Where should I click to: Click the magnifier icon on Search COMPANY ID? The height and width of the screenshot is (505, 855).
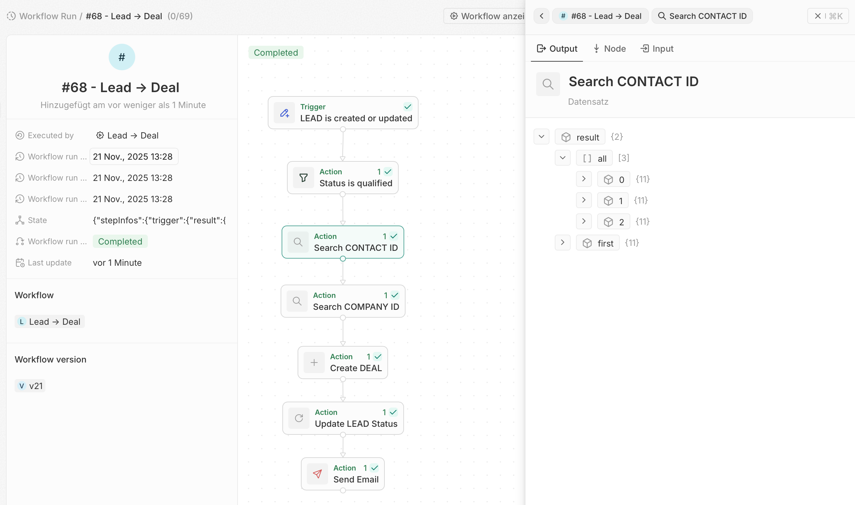tap(297, 301)
